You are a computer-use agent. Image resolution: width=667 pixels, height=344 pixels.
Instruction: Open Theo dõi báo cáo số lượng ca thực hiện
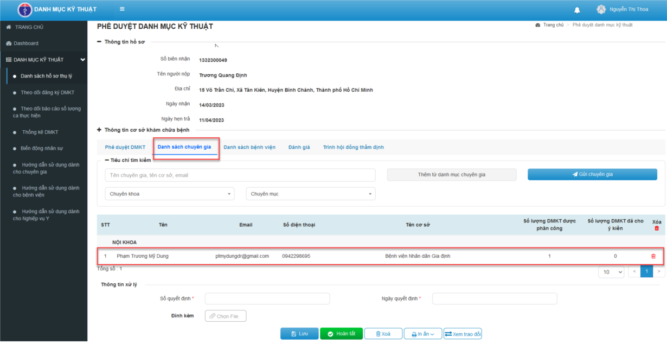tap(47, 112)
